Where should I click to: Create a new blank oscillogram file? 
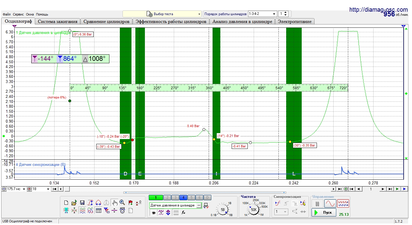(x=66, y=203)
